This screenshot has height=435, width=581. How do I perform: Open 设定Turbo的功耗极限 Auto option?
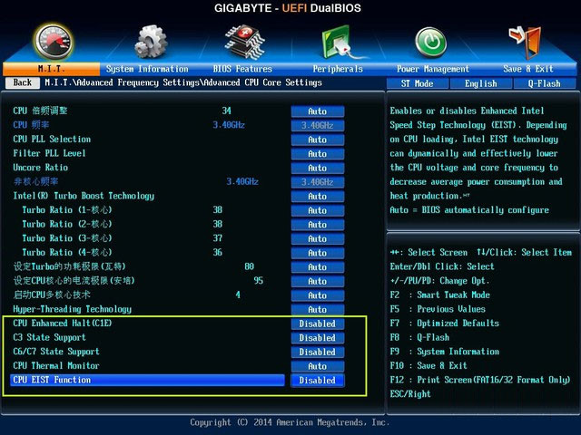tap(318, 267)
